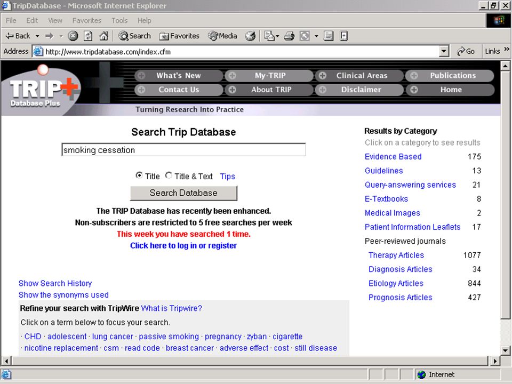
Task: Open the Favorites menu
Action: click(x=87, y=21)
